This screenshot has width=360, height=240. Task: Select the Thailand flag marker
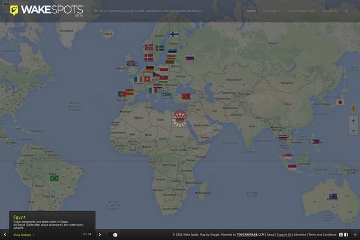(x=283, y=137)
